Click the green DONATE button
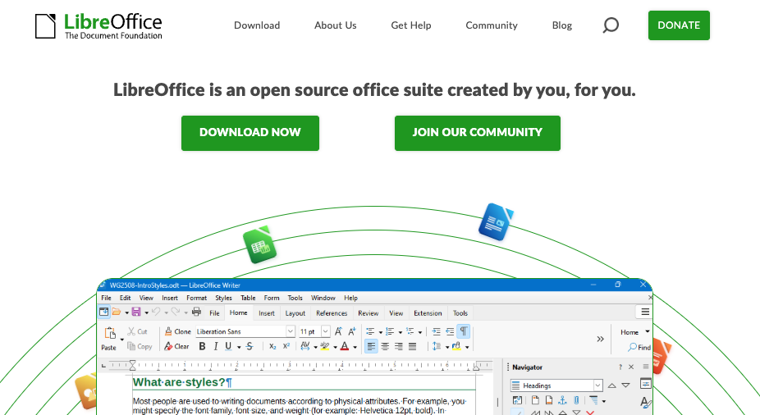Viewport: 760px width, 415px height. (679, 25)
